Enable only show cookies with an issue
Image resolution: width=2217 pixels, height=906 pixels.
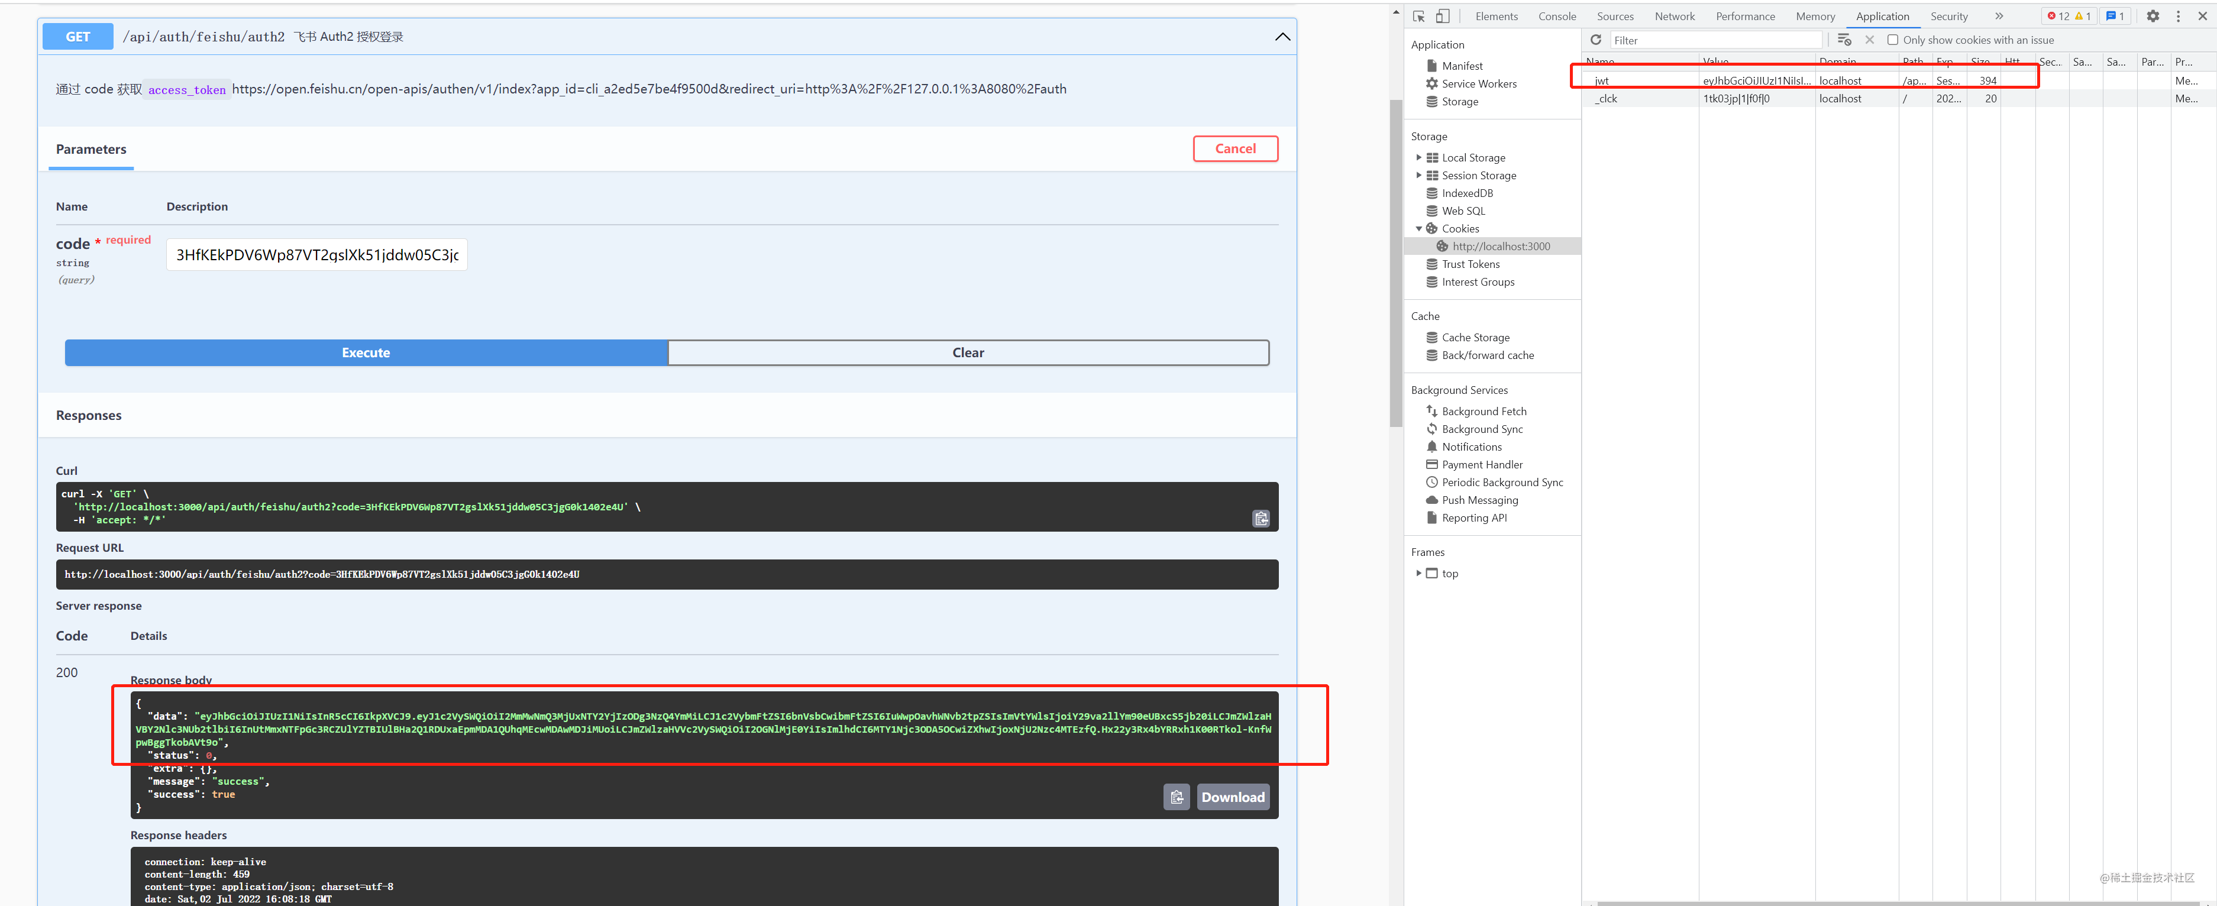tap(1892, 40)
